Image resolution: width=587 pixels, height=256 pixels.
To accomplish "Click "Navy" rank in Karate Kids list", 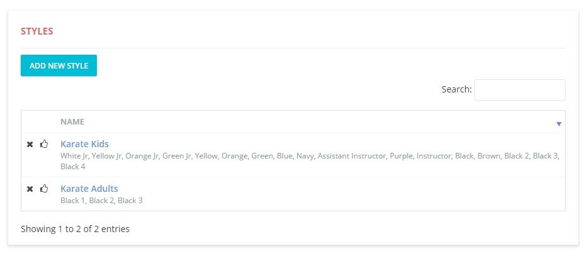I will pos(305,155).
